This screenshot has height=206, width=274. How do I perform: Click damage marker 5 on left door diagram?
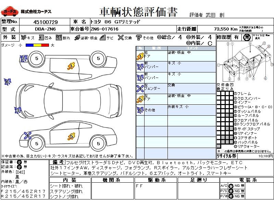click(x=71, y=136)
